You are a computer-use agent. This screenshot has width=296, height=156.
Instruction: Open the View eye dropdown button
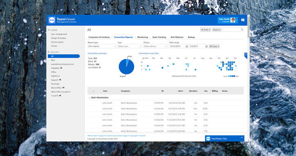[214, 46]
